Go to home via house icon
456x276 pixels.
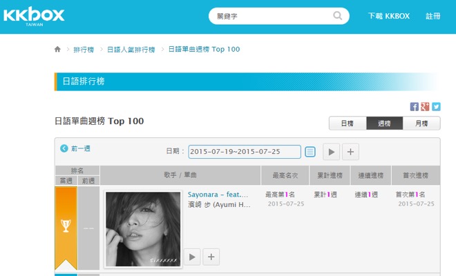pos(57,50)
